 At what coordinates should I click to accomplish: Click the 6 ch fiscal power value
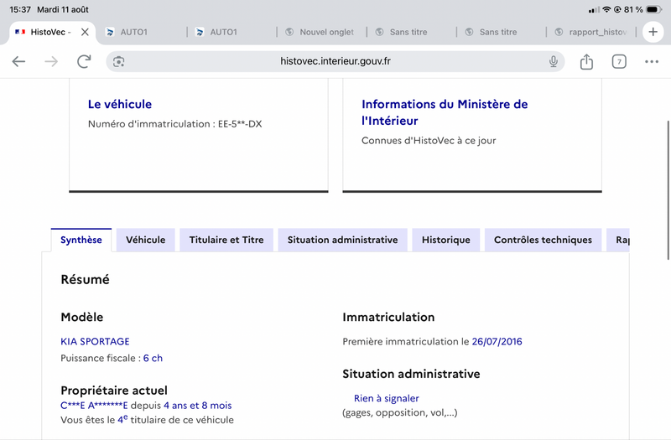153,358
